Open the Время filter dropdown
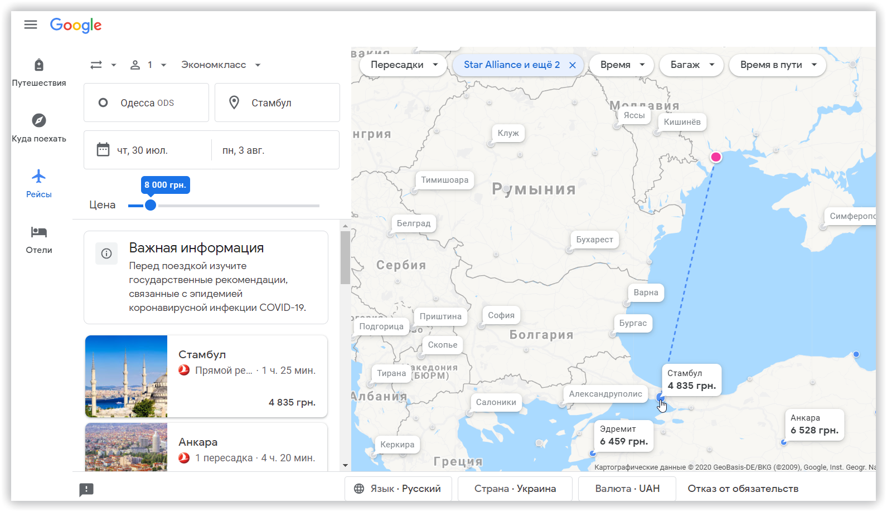The width and height of the screenshot is (887, 512). [x=622, y=65]
